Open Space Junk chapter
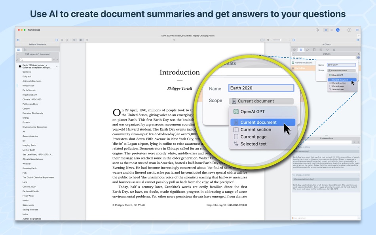The width and height of the screenshot is (376, 235). coord(28,205)
